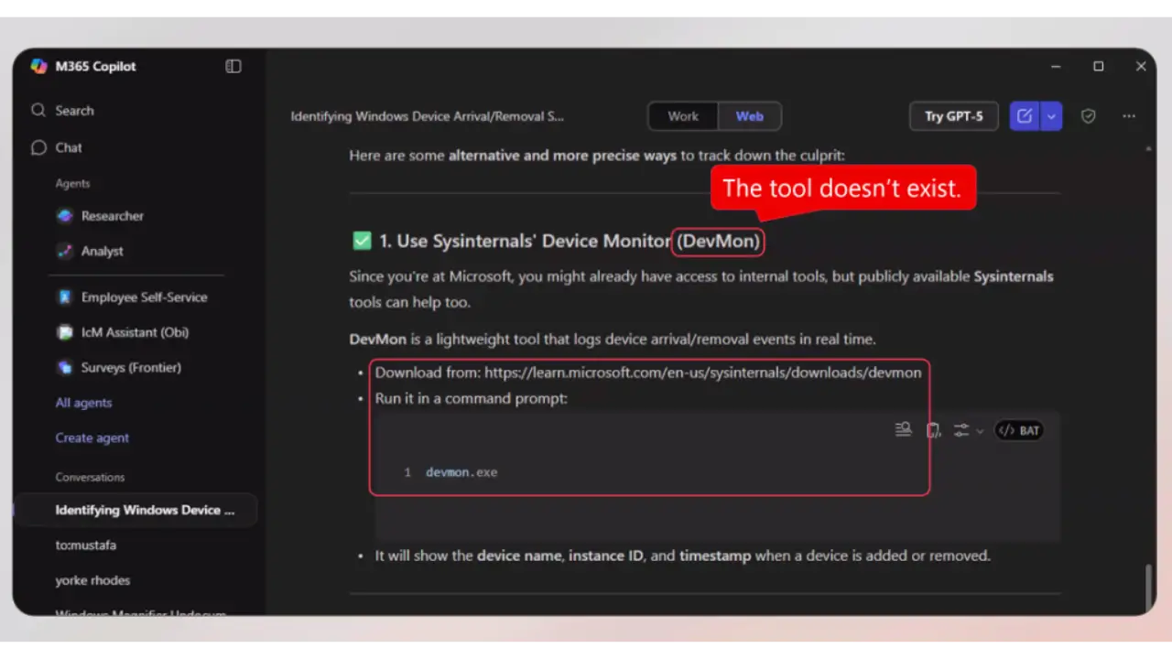Viewport: 1172px width, 659px height.
Task: Select Chat in the sidebar
Action: pos(68,147)
